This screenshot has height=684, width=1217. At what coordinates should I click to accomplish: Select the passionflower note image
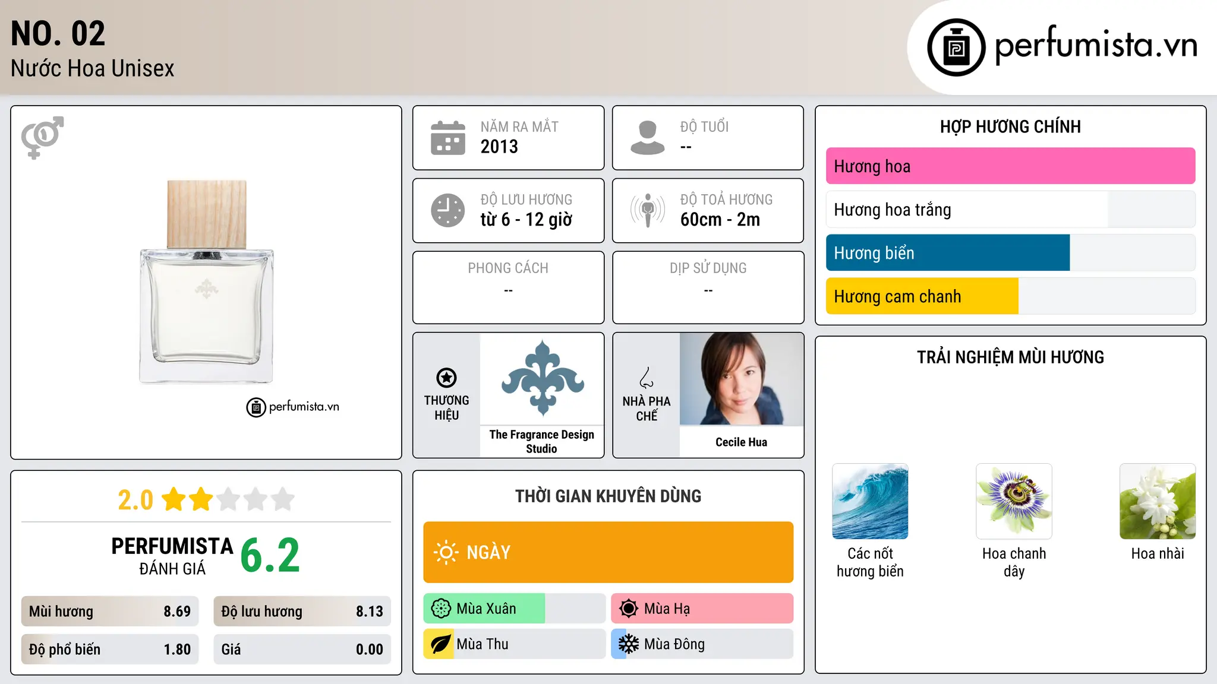pos(1014,501)
